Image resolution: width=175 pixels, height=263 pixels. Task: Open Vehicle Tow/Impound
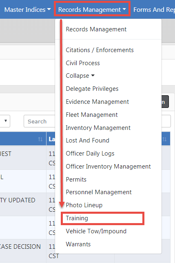96,231
